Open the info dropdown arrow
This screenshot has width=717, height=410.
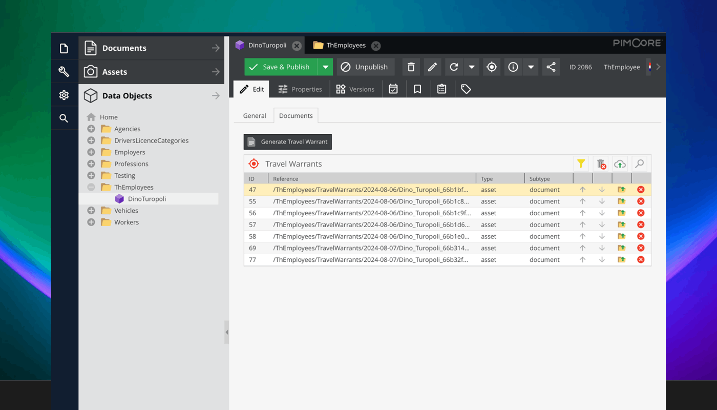(531, 67)
